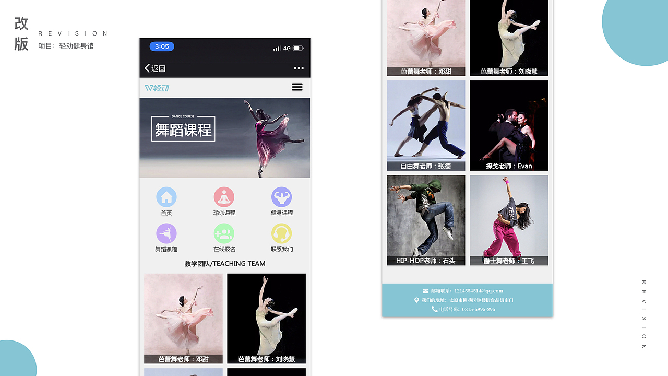Open the three-dot more options menu
Image resolution: width=668 pixels, height=376 pixels.
[299, 68]
